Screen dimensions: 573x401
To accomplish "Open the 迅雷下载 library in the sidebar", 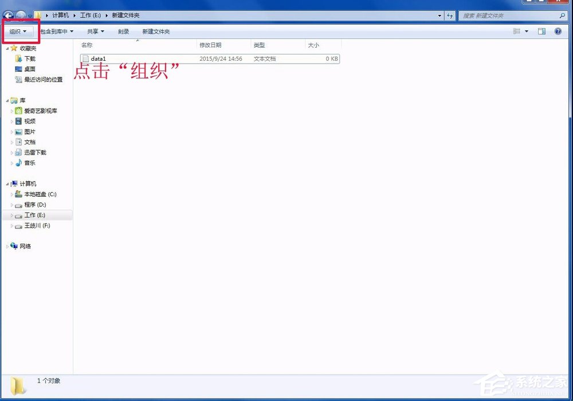I will (x=35, y=152).
